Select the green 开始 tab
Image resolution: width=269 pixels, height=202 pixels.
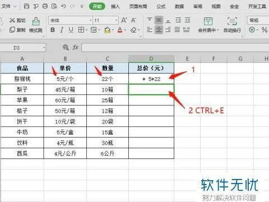pos(97,7)
